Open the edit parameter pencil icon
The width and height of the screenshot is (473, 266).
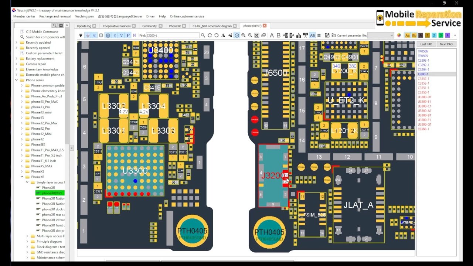point(327,35)
